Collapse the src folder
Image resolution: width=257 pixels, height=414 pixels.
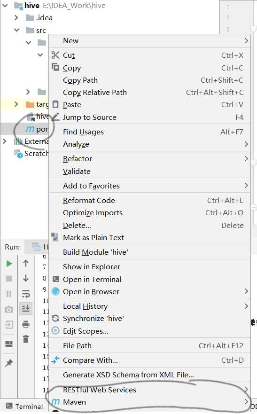(x=16, y=30)
